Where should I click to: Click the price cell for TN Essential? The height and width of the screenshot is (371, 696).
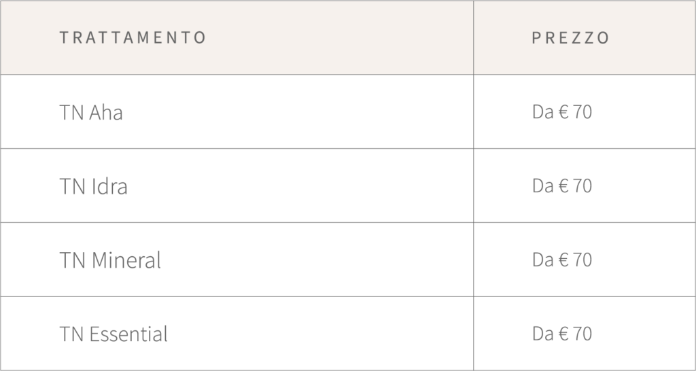[x=562, y=334]
